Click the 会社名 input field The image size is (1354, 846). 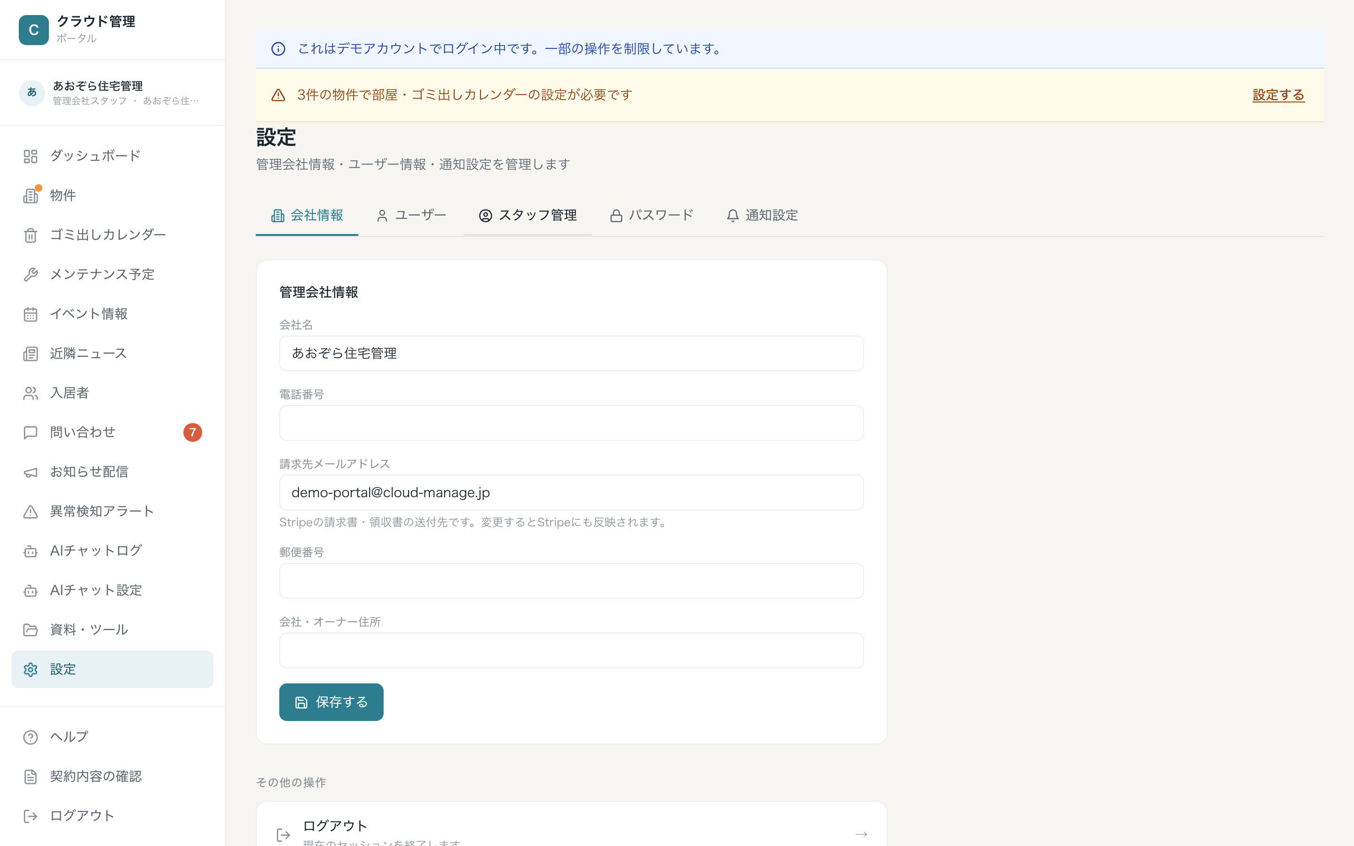571,353
